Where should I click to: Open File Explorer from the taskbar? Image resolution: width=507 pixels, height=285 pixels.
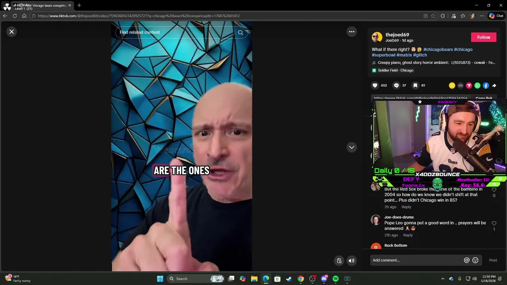pos(254,279)
